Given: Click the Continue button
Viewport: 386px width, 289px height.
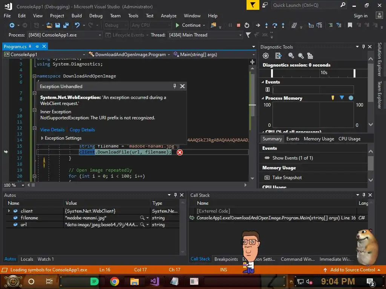Looking at the screenshot, I should [188, 25].
